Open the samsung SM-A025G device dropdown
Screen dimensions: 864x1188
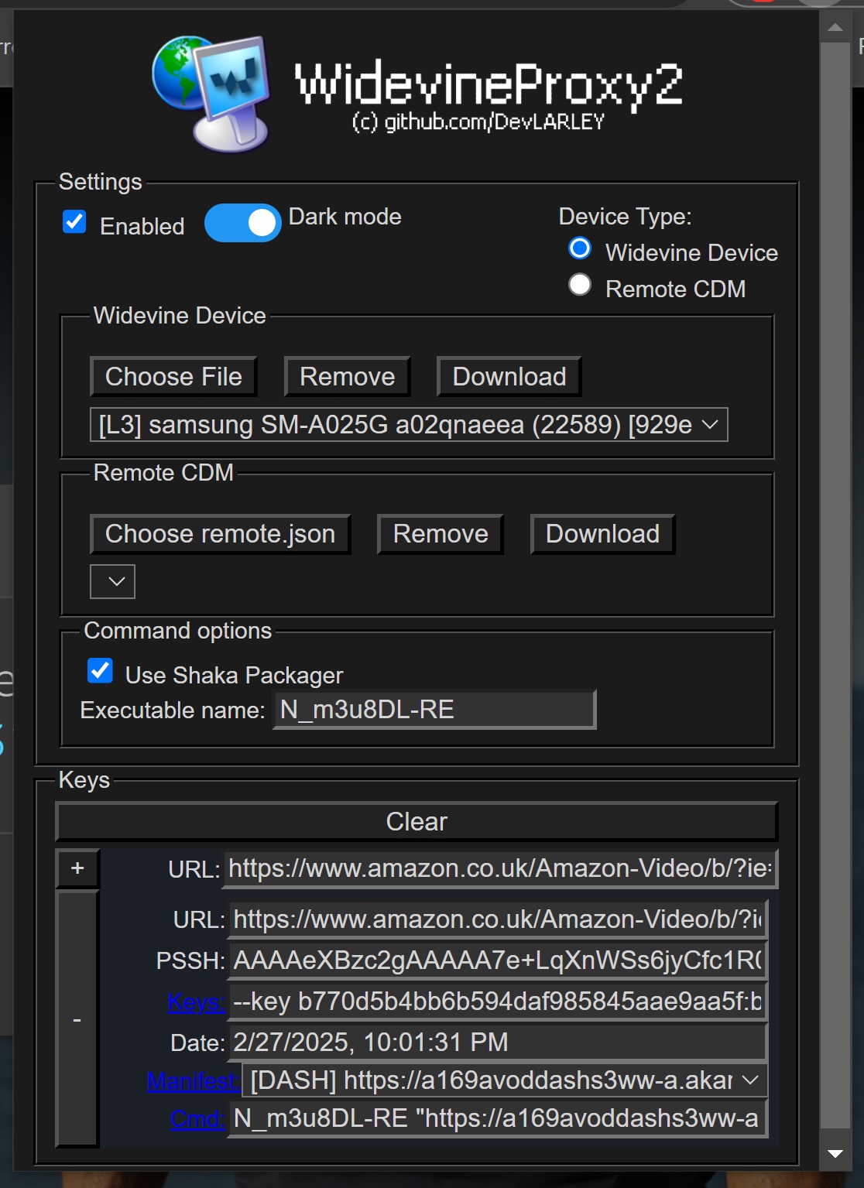coord(409,424)
